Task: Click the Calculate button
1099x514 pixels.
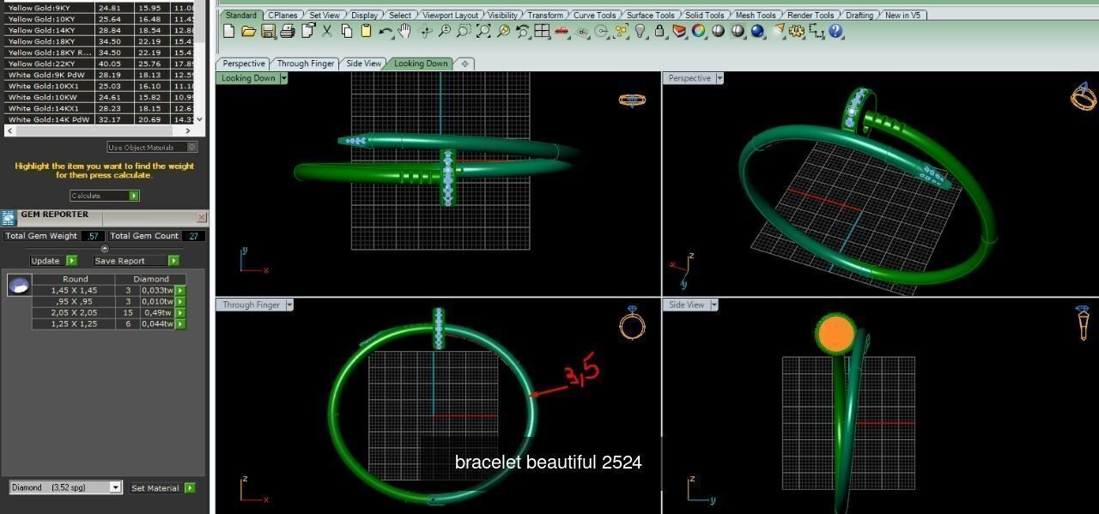Action: click(x=104, y=196)
